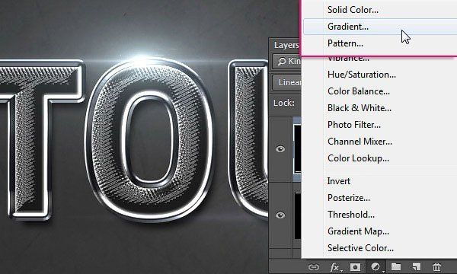Image resolution: width=457 pixels, height=274 pixels.
Task: Add a layer mask
Action: coord(355,267)
